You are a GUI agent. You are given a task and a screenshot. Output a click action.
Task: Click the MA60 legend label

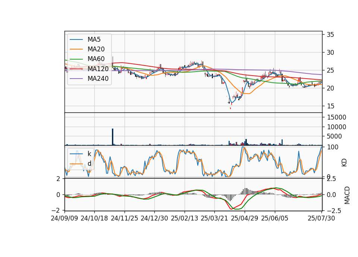(96, 59)
